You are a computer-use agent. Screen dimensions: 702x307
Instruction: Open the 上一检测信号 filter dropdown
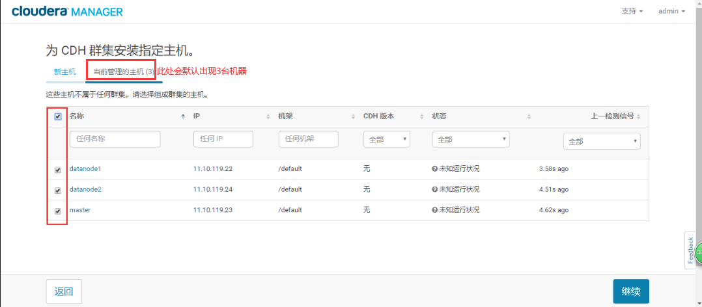(x=602, y=141)
